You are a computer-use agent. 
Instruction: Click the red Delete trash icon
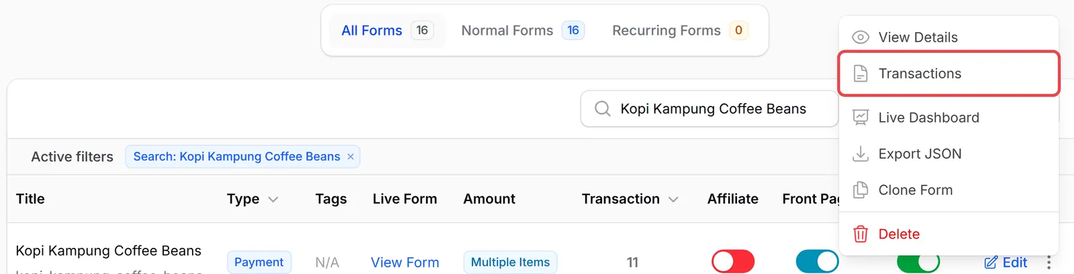[861, 234]
